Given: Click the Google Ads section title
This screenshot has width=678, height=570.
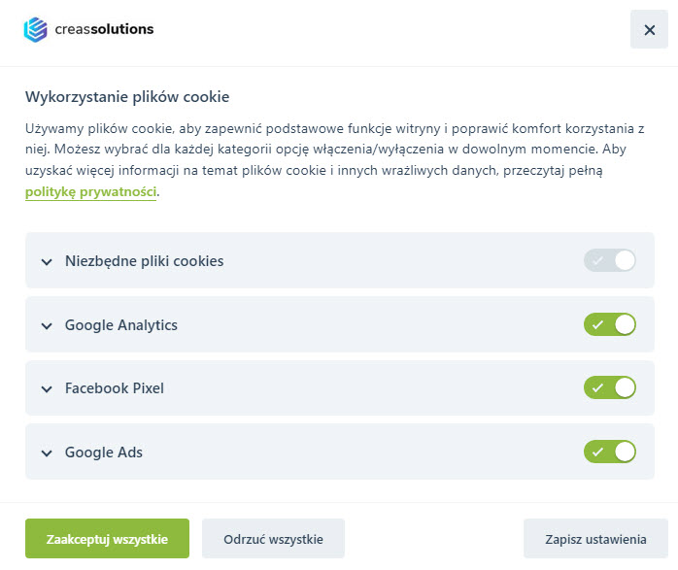Looking at the screenshot, I should [104, 453].
